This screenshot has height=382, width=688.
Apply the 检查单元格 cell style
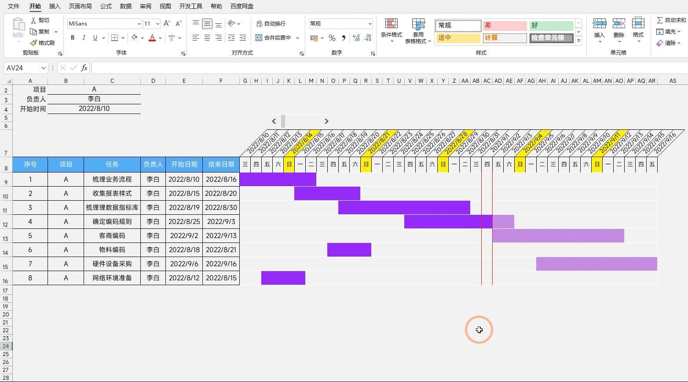point(552,38)
